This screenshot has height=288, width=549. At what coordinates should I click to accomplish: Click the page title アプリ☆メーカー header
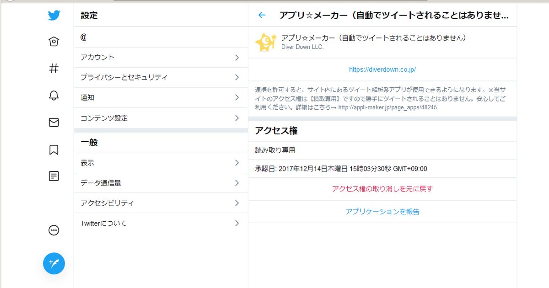[394, 15]
